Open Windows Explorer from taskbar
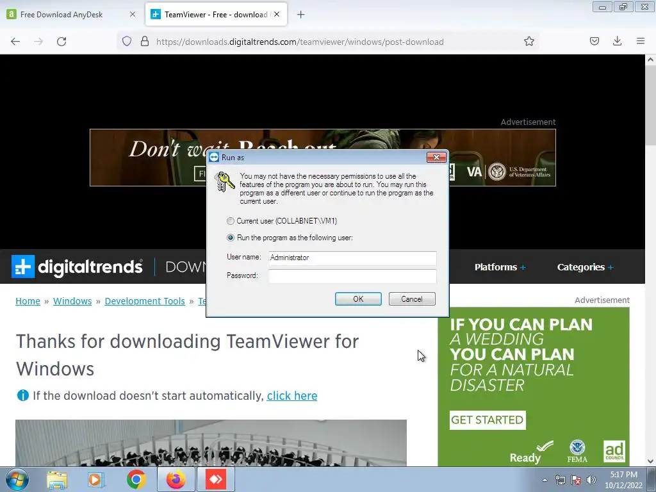The height and width of the screenshot is (492, 656). click(57, 480)
